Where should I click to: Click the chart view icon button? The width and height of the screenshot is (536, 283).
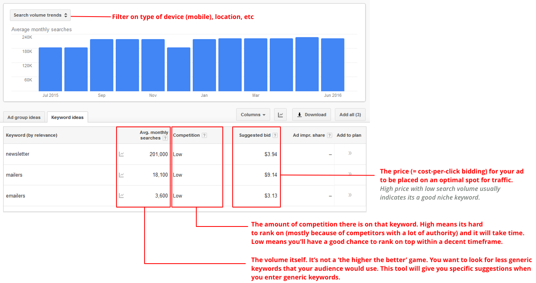point(280,115)
